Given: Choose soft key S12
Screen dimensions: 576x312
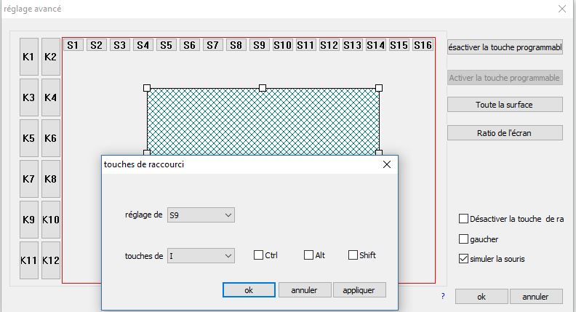Looking at the screenshot, I should (x=329, y=45).
